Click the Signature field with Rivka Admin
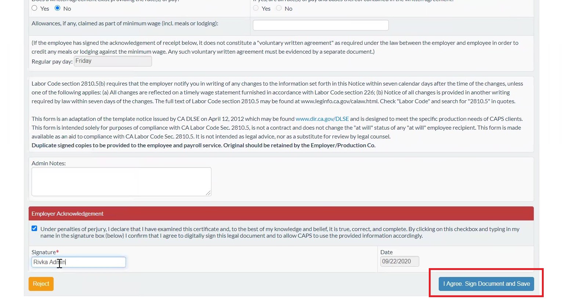The height and width of the screenshot is (299, 565). 79,262
